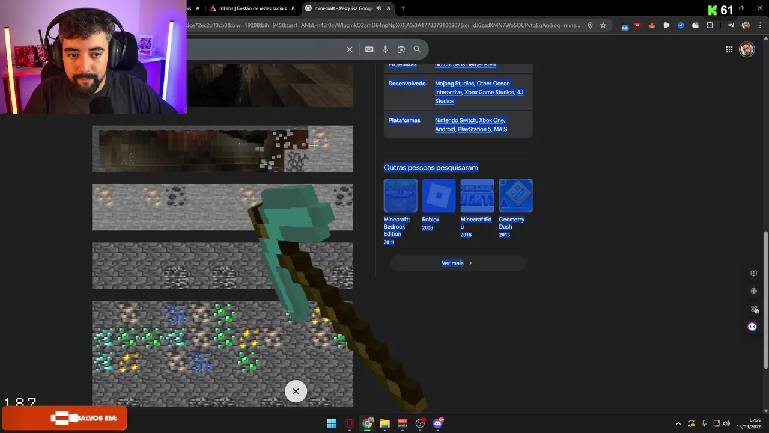Open Chrome from the taskbar
769x433 pixels.
[367, 423]
